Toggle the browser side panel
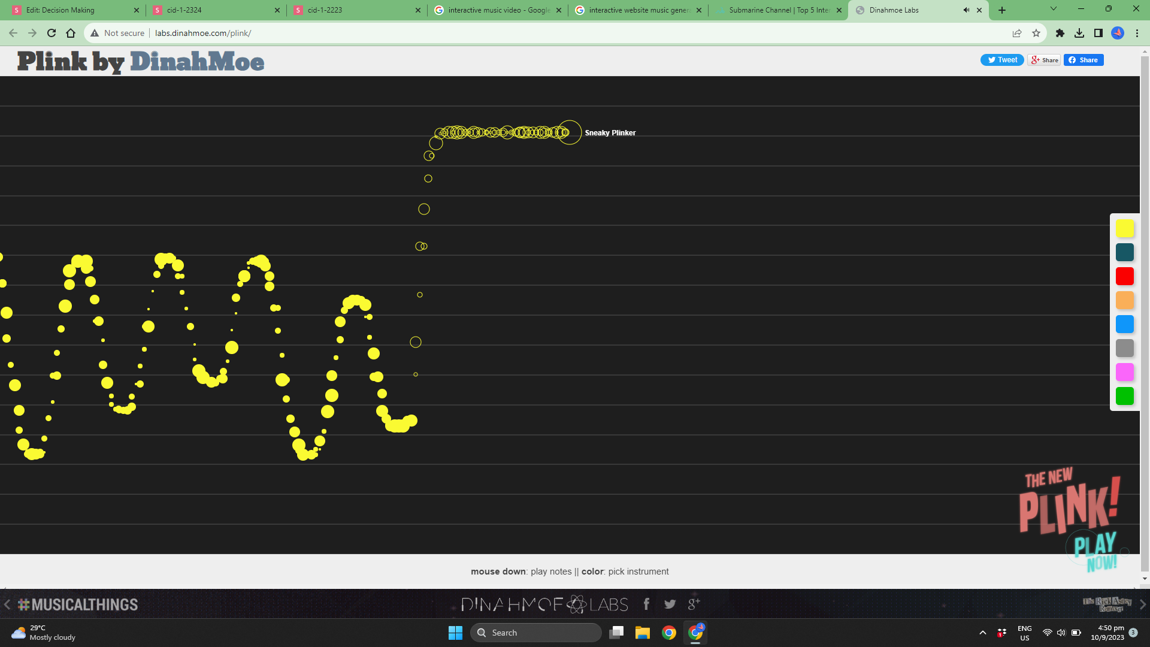The width and height of the screenshot is (1150, 647). click(x=1098, y=33)
